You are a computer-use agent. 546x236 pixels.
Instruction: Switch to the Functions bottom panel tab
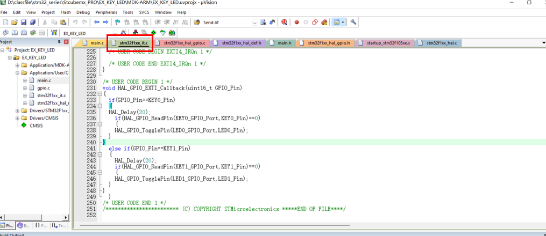[41, 226]
